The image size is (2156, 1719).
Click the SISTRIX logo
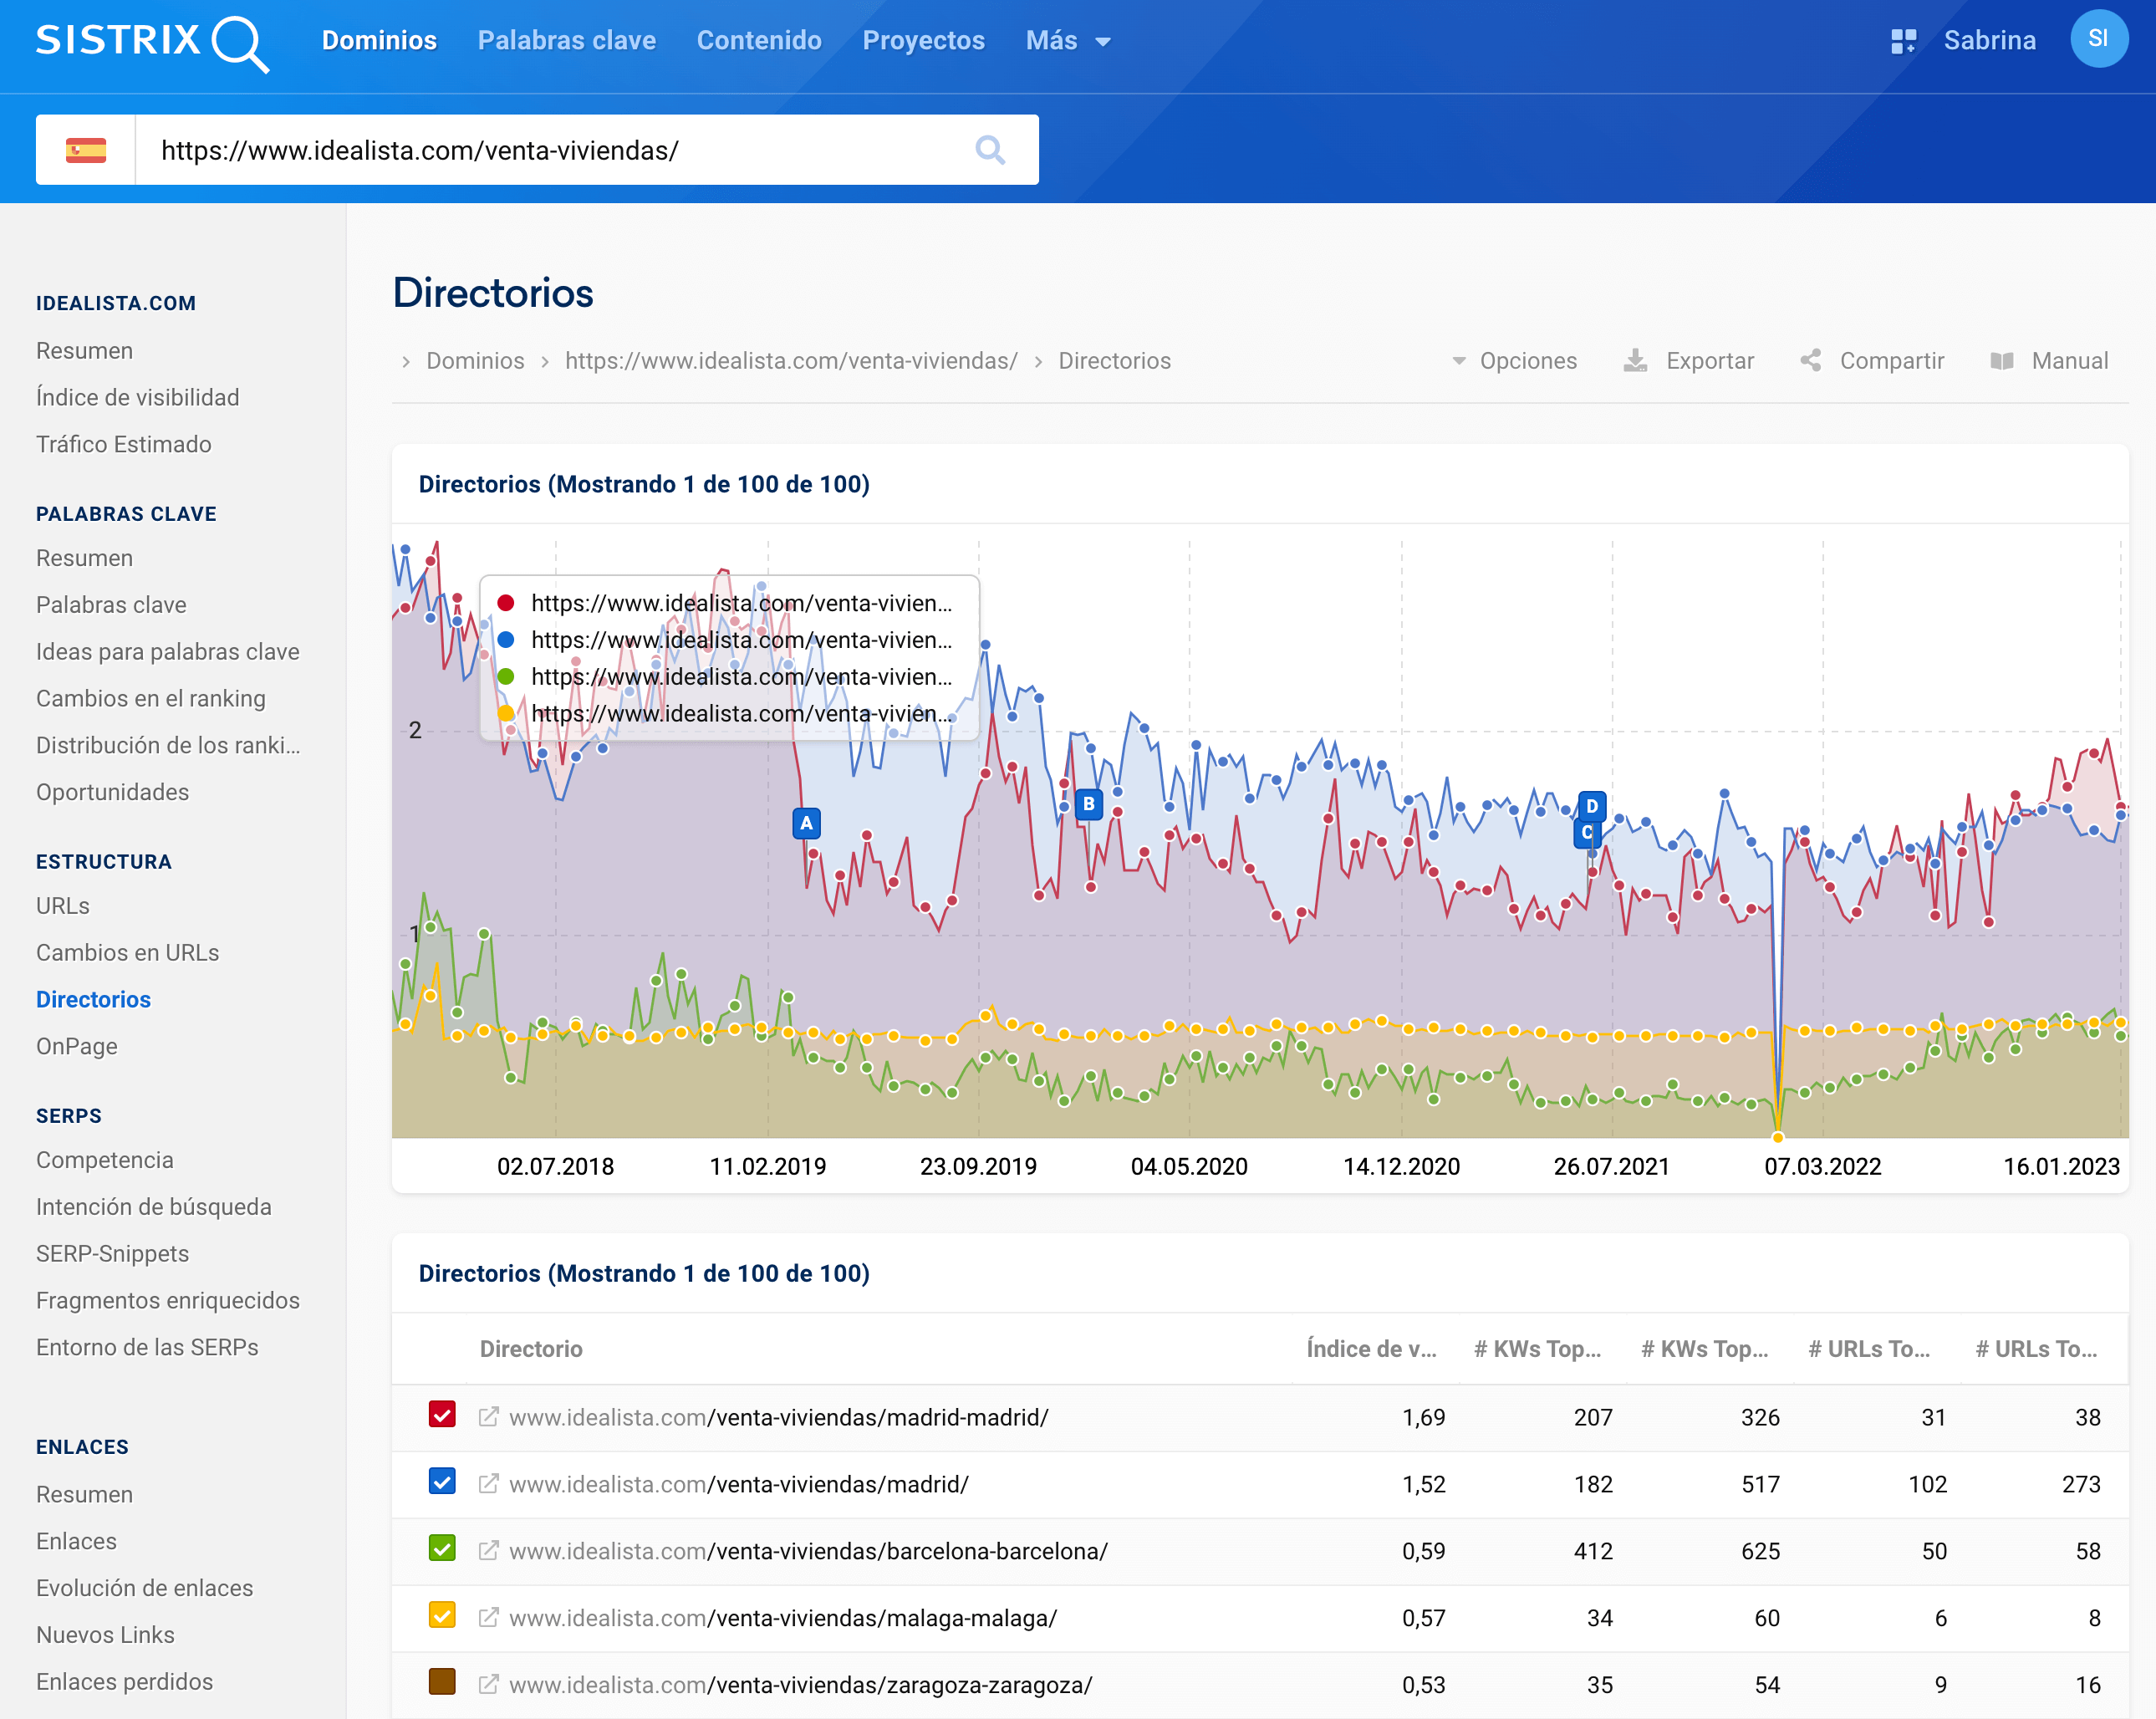(152, 41)
